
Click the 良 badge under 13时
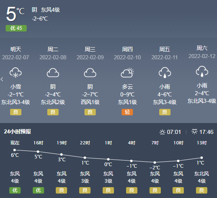[202, 190]
